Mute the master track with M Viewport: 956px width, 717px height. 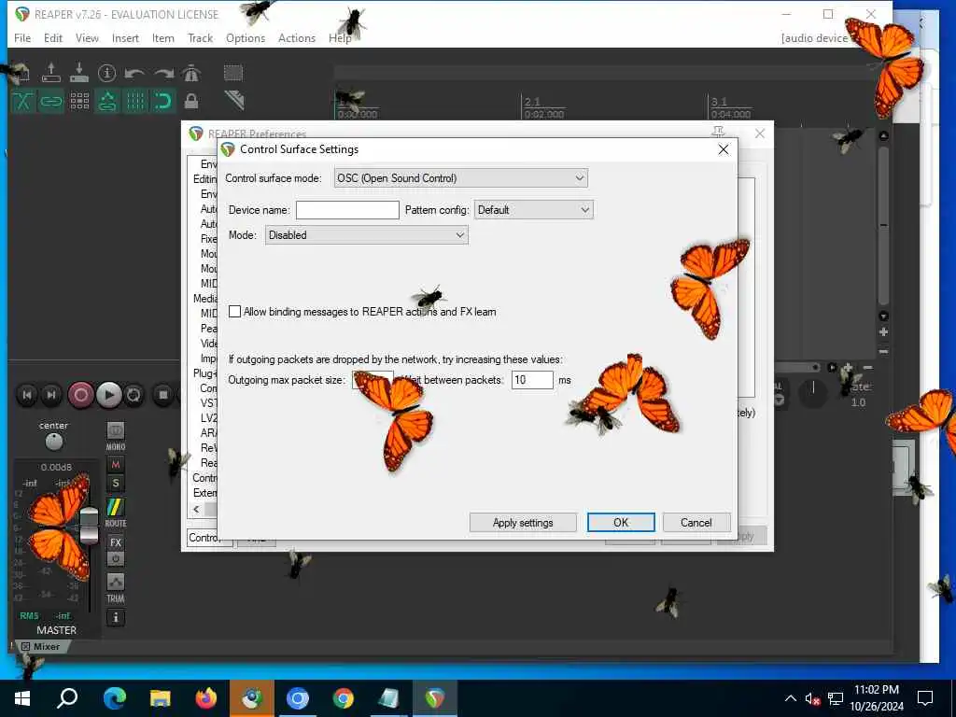(115, 465)
